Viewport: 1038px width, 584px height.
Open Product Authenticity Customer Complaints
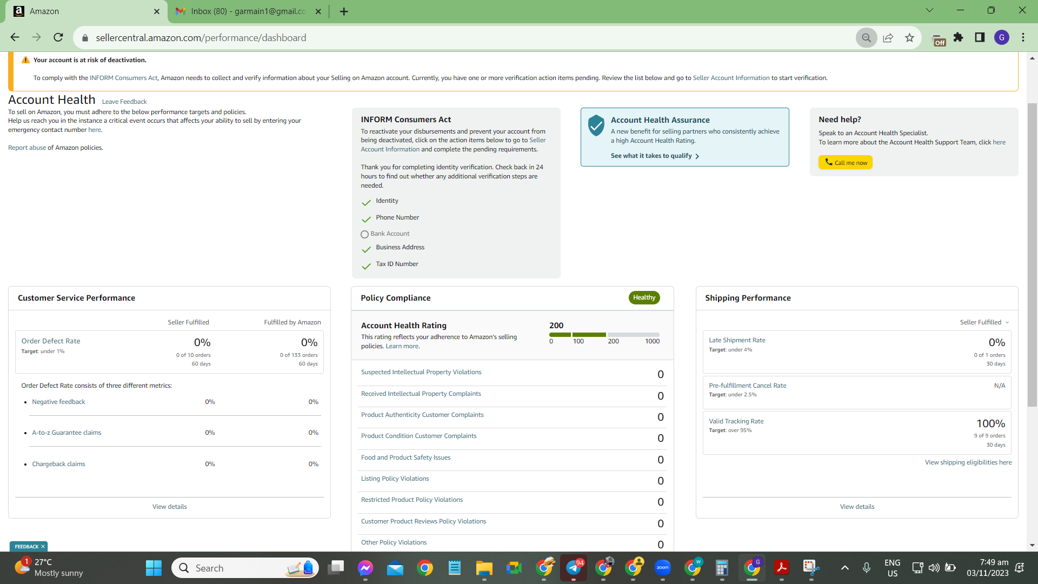(422, 415)
